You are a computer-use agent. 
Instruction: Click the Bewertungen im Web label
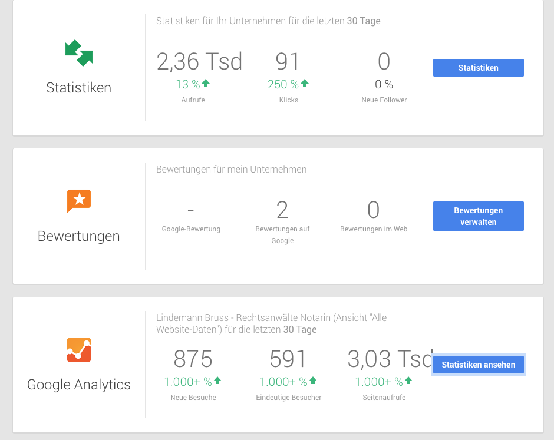tap(374, 229)
